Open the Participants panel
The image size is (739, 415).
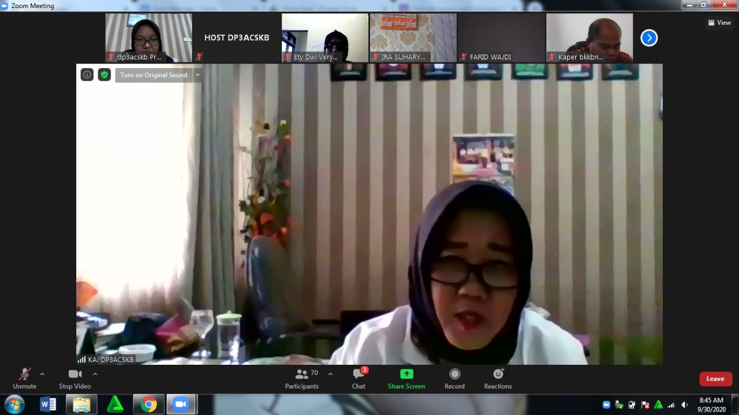(302, 379)
